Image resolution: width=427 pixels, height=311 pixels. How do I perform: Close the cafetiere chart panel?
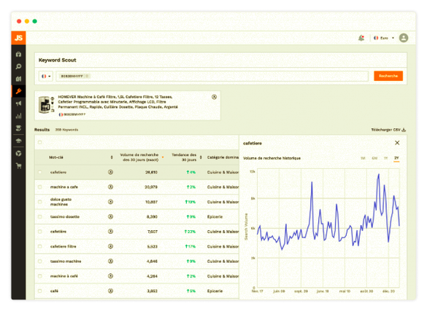pyautogui.click(x=397, y=143)
